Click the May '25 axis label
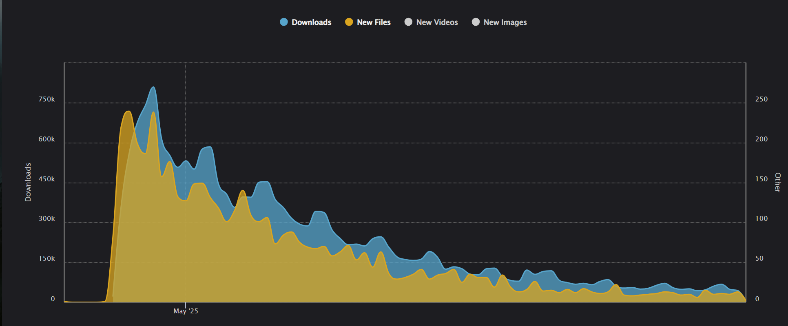The image size is (788, 326). point(186,311)
